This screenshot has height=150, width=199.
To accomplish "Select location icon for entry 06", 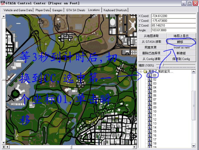I will tap(150, 95).
